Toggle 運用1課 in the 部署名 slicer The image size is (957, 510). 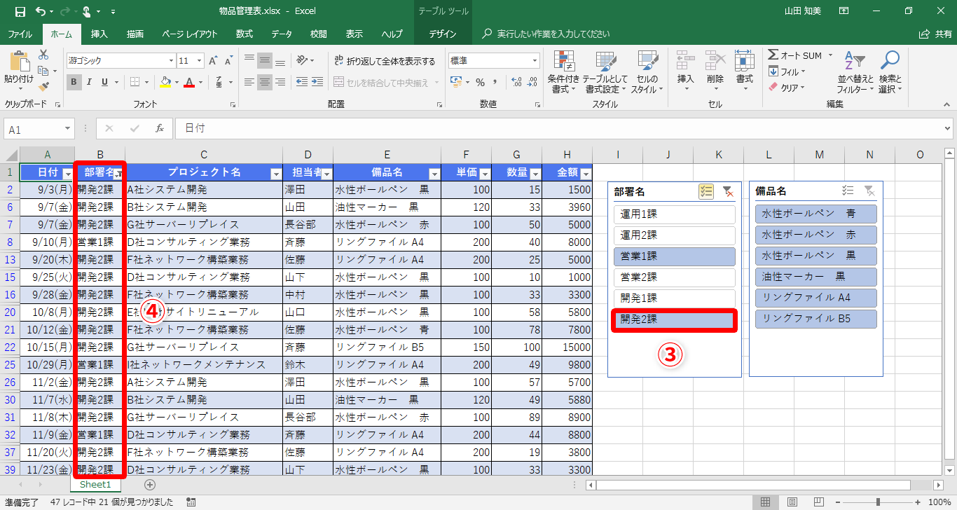[x=674, y=214]
